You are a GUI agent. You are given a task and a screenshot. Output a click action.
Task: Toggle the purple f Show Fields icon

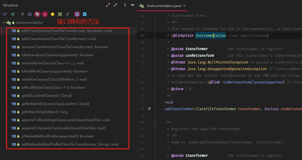[x=68, y=14]
